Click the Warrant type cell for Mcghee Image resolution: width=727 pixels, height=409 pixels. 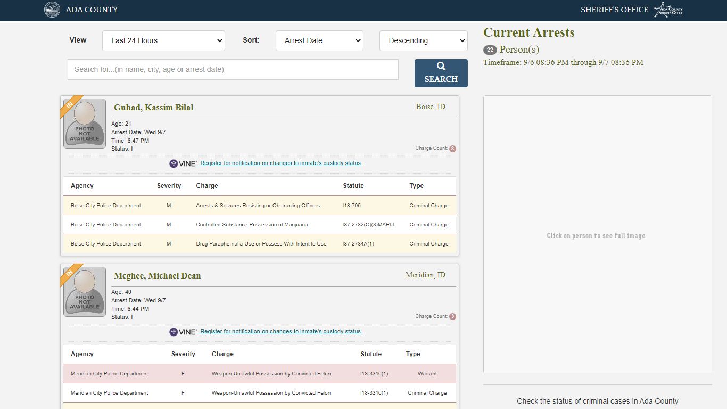pyautogui.click(x=427, y=374)
